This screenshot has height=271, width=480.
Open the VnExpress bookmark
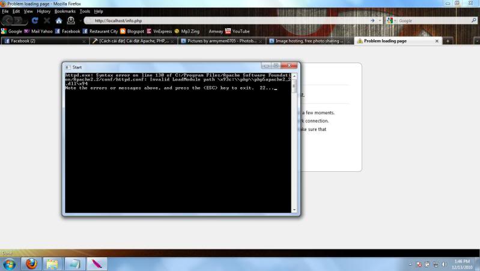[x=159, y=31]
